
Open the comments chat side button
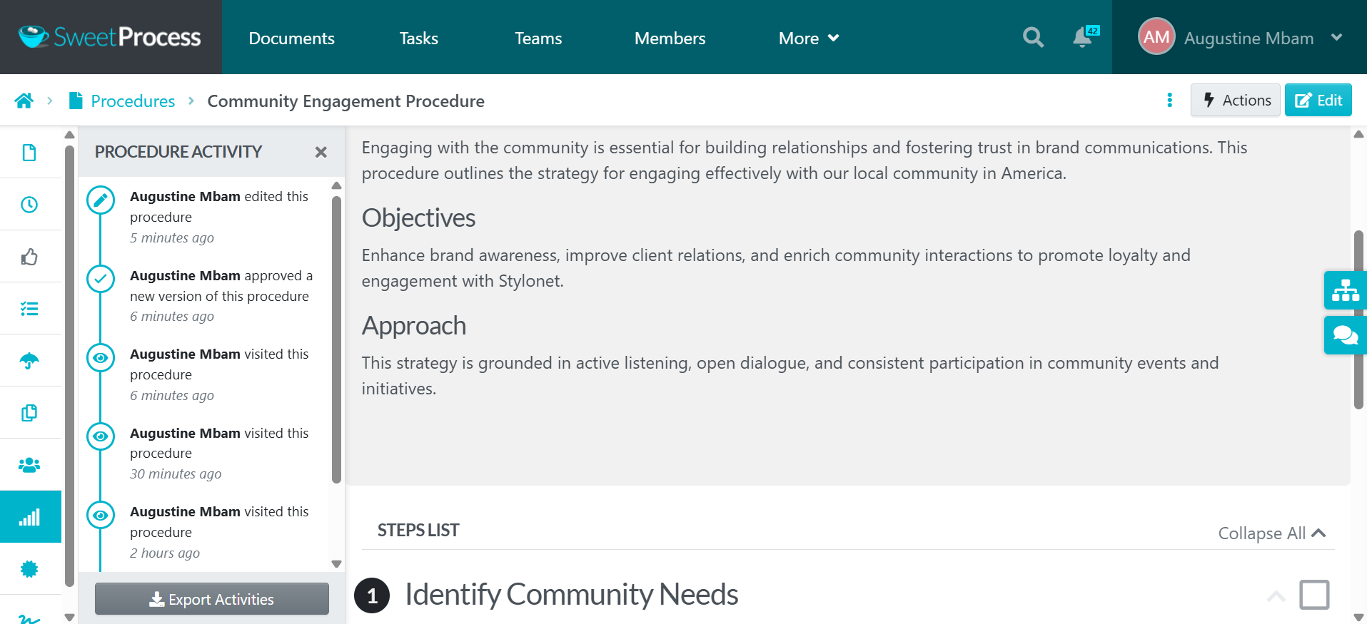(x=1345, y=335)
